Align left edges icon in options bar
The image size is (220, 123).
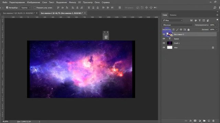(x=73, y=8)
